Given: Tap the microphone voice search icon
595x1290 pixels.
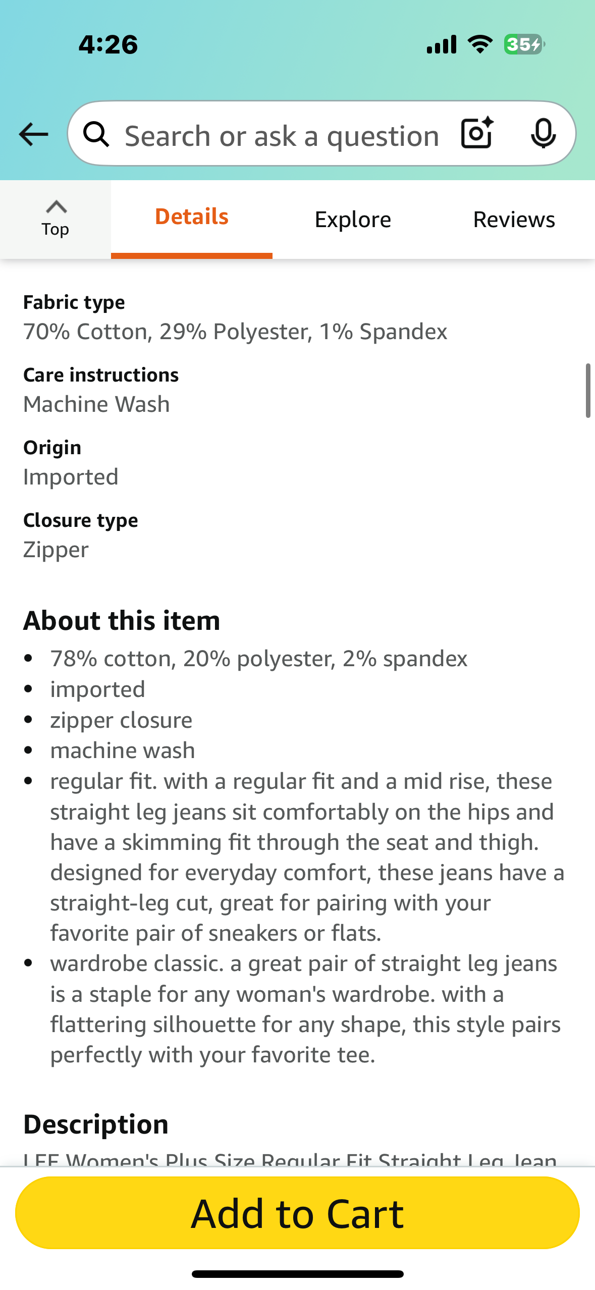Looking at the screenshot, I should pos(543,133).
